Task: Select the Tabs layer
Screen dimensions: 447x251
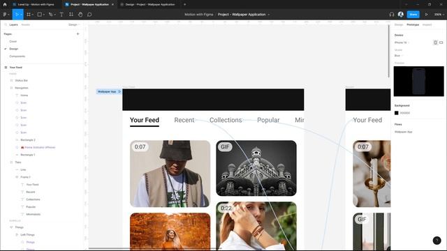Action: pyautogui.click(x=18, y=162)
